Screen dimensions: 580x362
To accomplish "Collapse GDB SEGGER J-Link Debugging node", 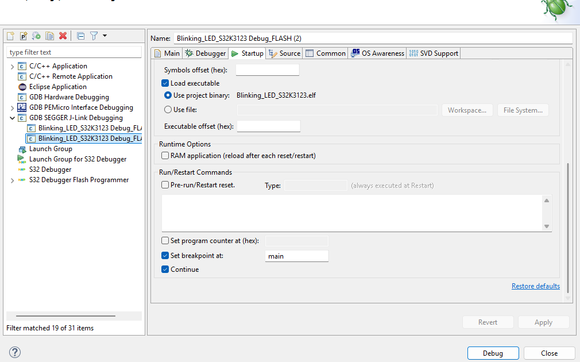I will (x=12, y=118).
